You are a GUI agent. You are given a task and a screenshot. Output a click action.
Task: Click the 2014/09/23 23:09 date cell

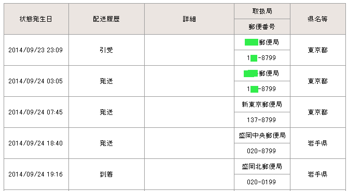[36, 50]
